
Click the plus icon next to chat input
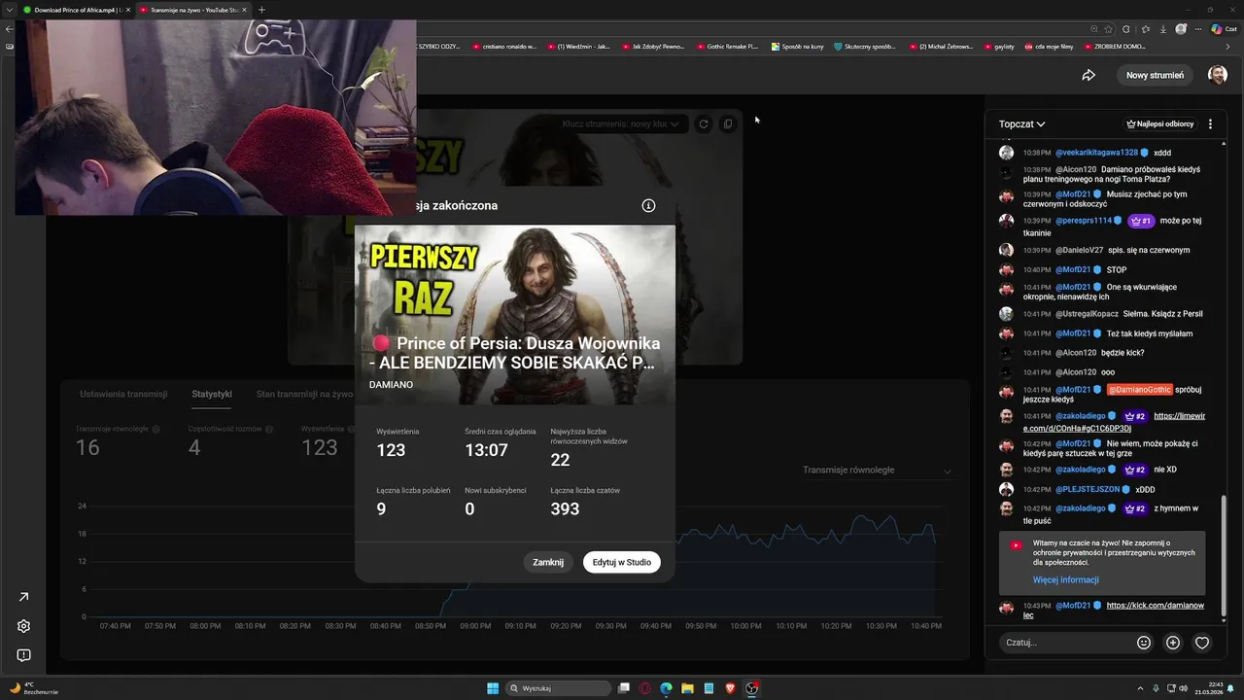click(1173, 643)
